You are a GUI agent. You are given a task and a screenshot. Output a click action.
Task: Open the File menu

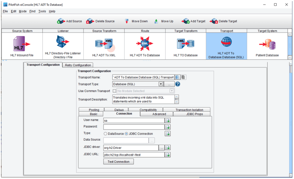pyautogui.click(x=5, y=11)
